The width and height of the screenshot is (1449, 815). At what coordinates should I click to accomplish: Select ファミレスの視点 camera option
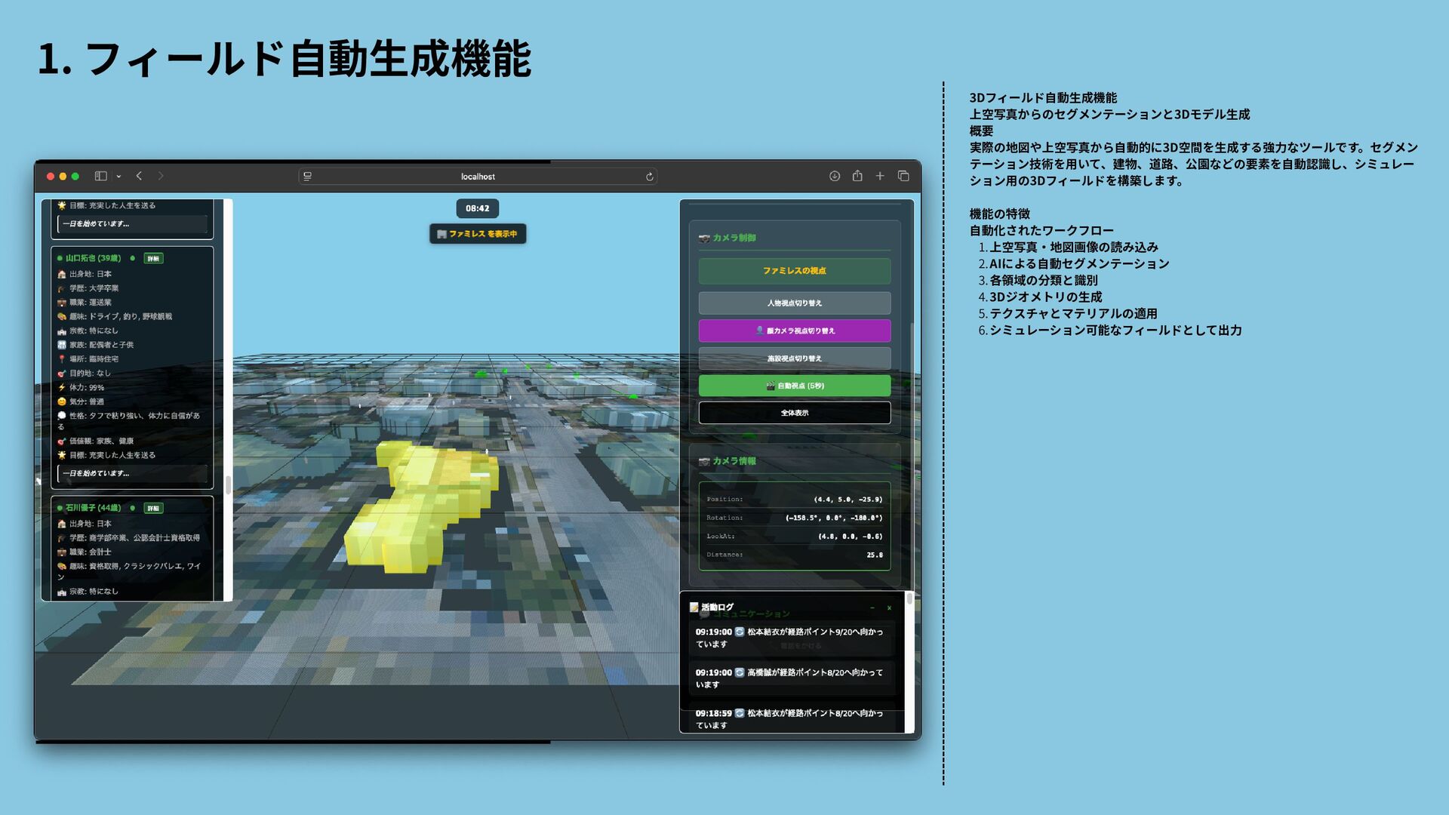794,271
